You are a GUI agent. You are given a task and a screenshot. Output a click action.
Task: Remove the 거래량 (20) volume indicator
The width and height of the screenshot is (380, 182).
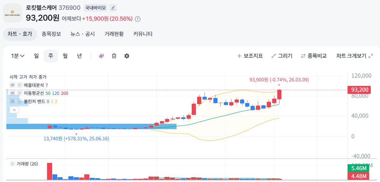coord(12,164)
